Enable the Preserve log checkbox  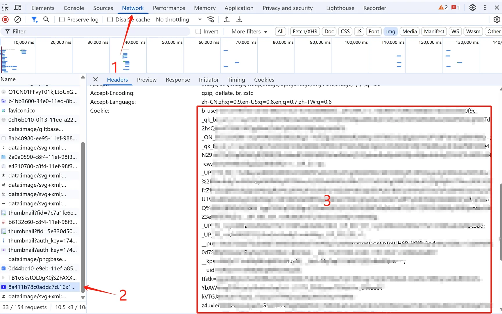point(62,19)
